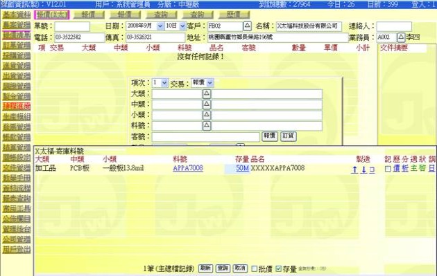
Task: Click into the 單號 input field
Action: pos(72,26)
